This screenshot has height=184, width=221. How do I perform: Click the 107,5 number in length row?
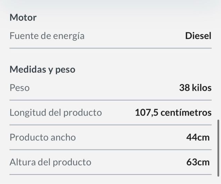(147, 112)
